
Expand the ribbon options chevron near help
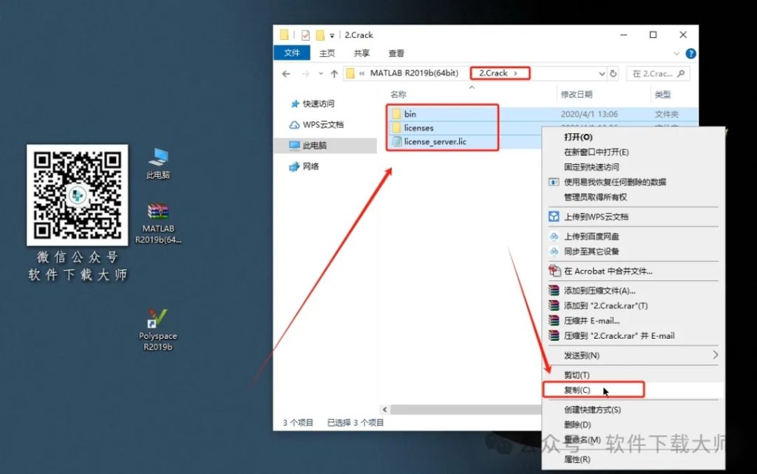coord(677,53)
